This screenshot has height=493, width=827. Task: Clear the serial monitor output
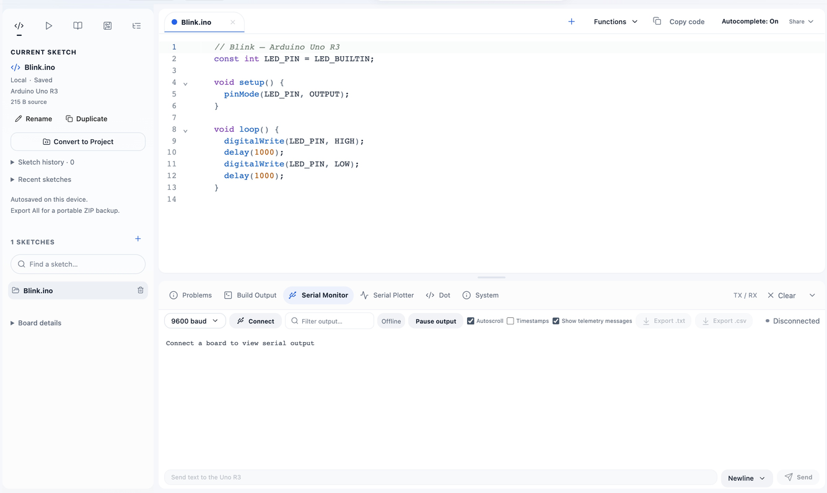[x=782, y=296]
